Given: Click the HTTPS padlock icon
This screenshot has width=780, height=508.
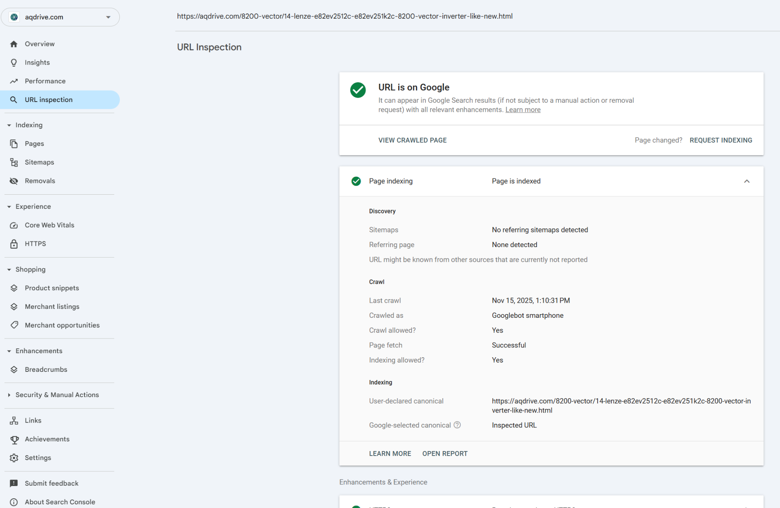Looking at the screenshot, I should [14, 244].
